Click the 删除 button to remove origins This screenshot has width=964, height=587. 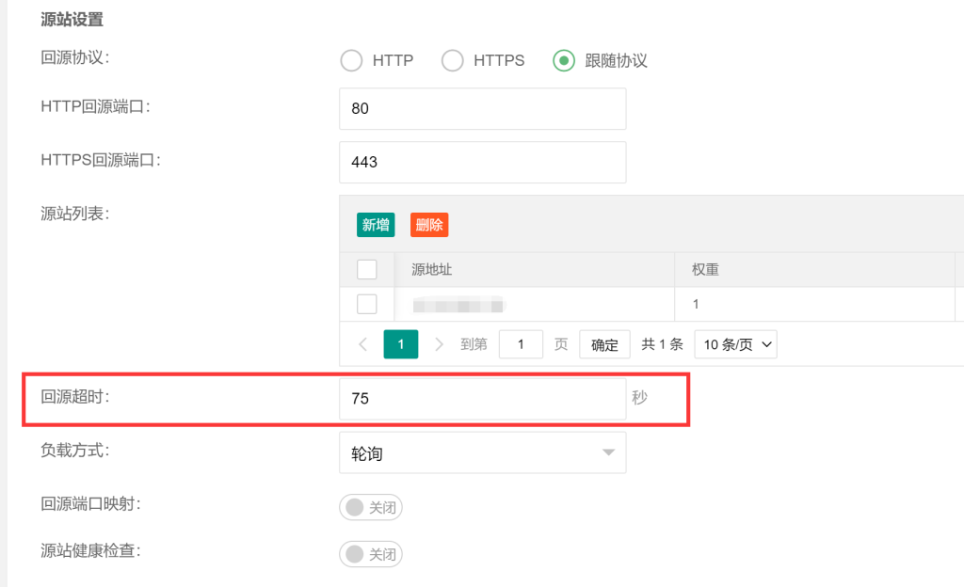tap(428, 224)
